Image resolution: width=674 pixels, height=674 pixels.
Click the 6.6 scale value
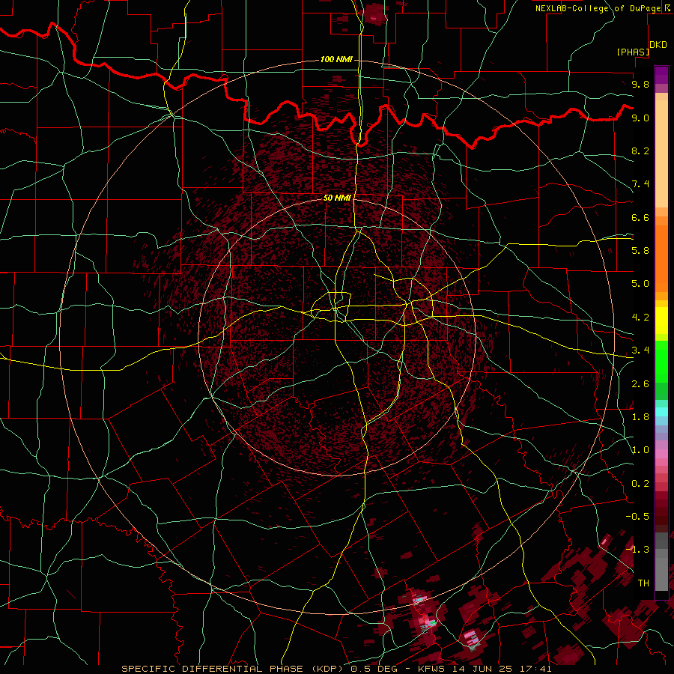(640, 217)
